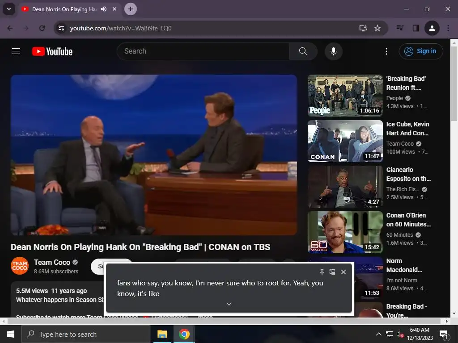
Task: Click the People channel name
Action: point(394,98)
